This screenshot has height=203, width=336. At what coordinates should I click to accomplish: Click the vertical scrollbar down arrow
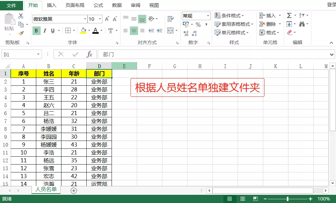[332, 183]
